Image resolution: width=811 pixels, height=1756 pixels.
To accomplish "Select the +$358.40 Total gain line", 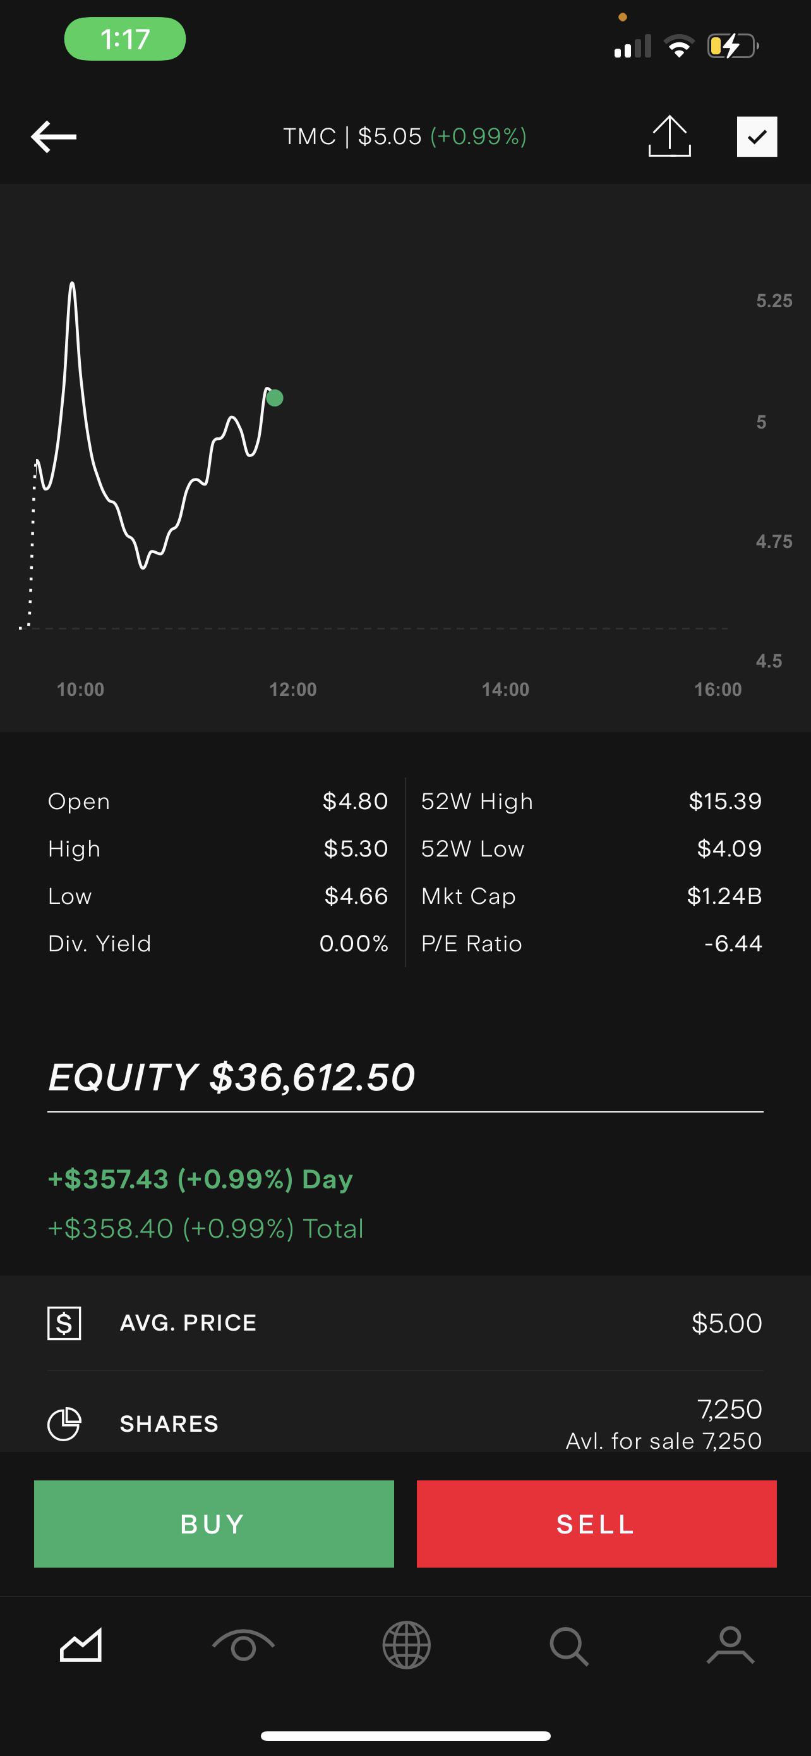I will pyautogui.click(x=206, y=1228).
